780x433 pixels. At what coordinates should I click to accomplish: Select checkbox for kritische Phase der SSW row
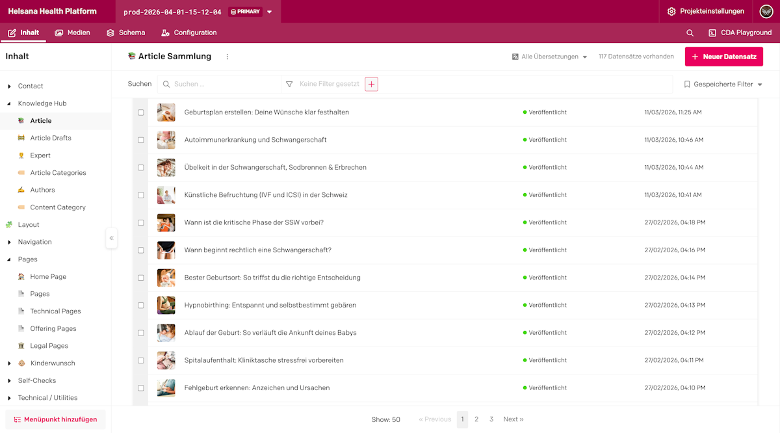tap(141, 222)
